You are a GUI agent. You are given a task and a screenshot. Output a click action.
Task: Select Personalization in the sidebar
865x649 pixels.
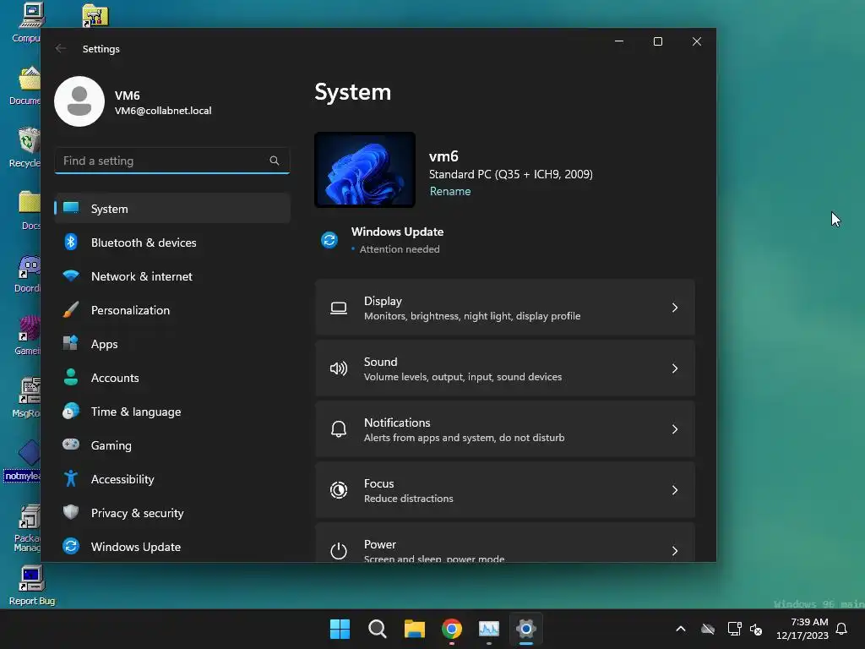click(x=172, y=310)
